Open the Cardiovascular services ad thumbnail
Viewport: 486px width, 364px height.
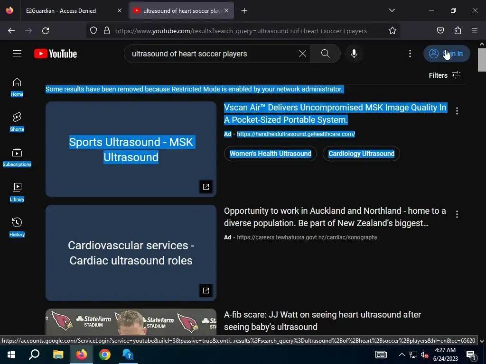131,253
